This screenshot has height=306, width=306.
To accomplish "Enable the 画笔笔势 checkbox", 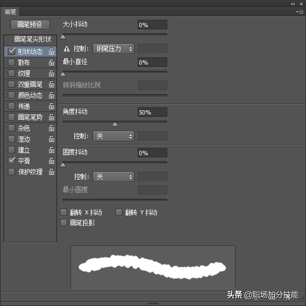I will (x=11, y=117).
